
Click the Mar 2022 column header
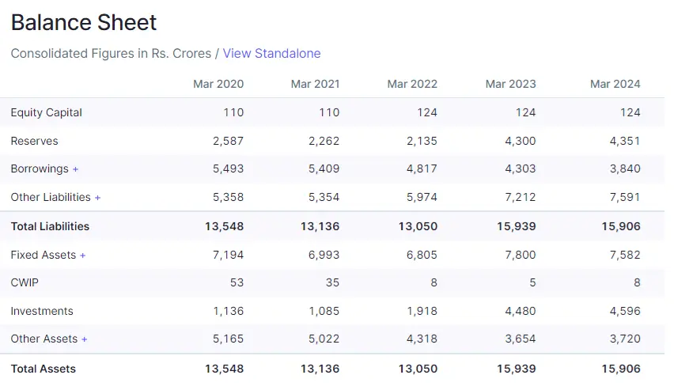[412, 84]
